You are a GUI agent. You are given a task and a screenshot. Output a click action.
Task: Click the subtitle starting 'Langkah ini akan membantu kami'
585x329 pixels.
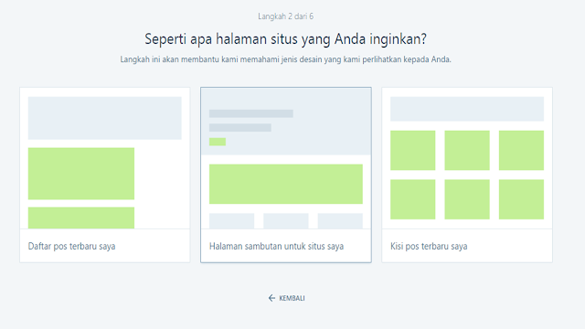pyautogui.click(x=286, y=59)
